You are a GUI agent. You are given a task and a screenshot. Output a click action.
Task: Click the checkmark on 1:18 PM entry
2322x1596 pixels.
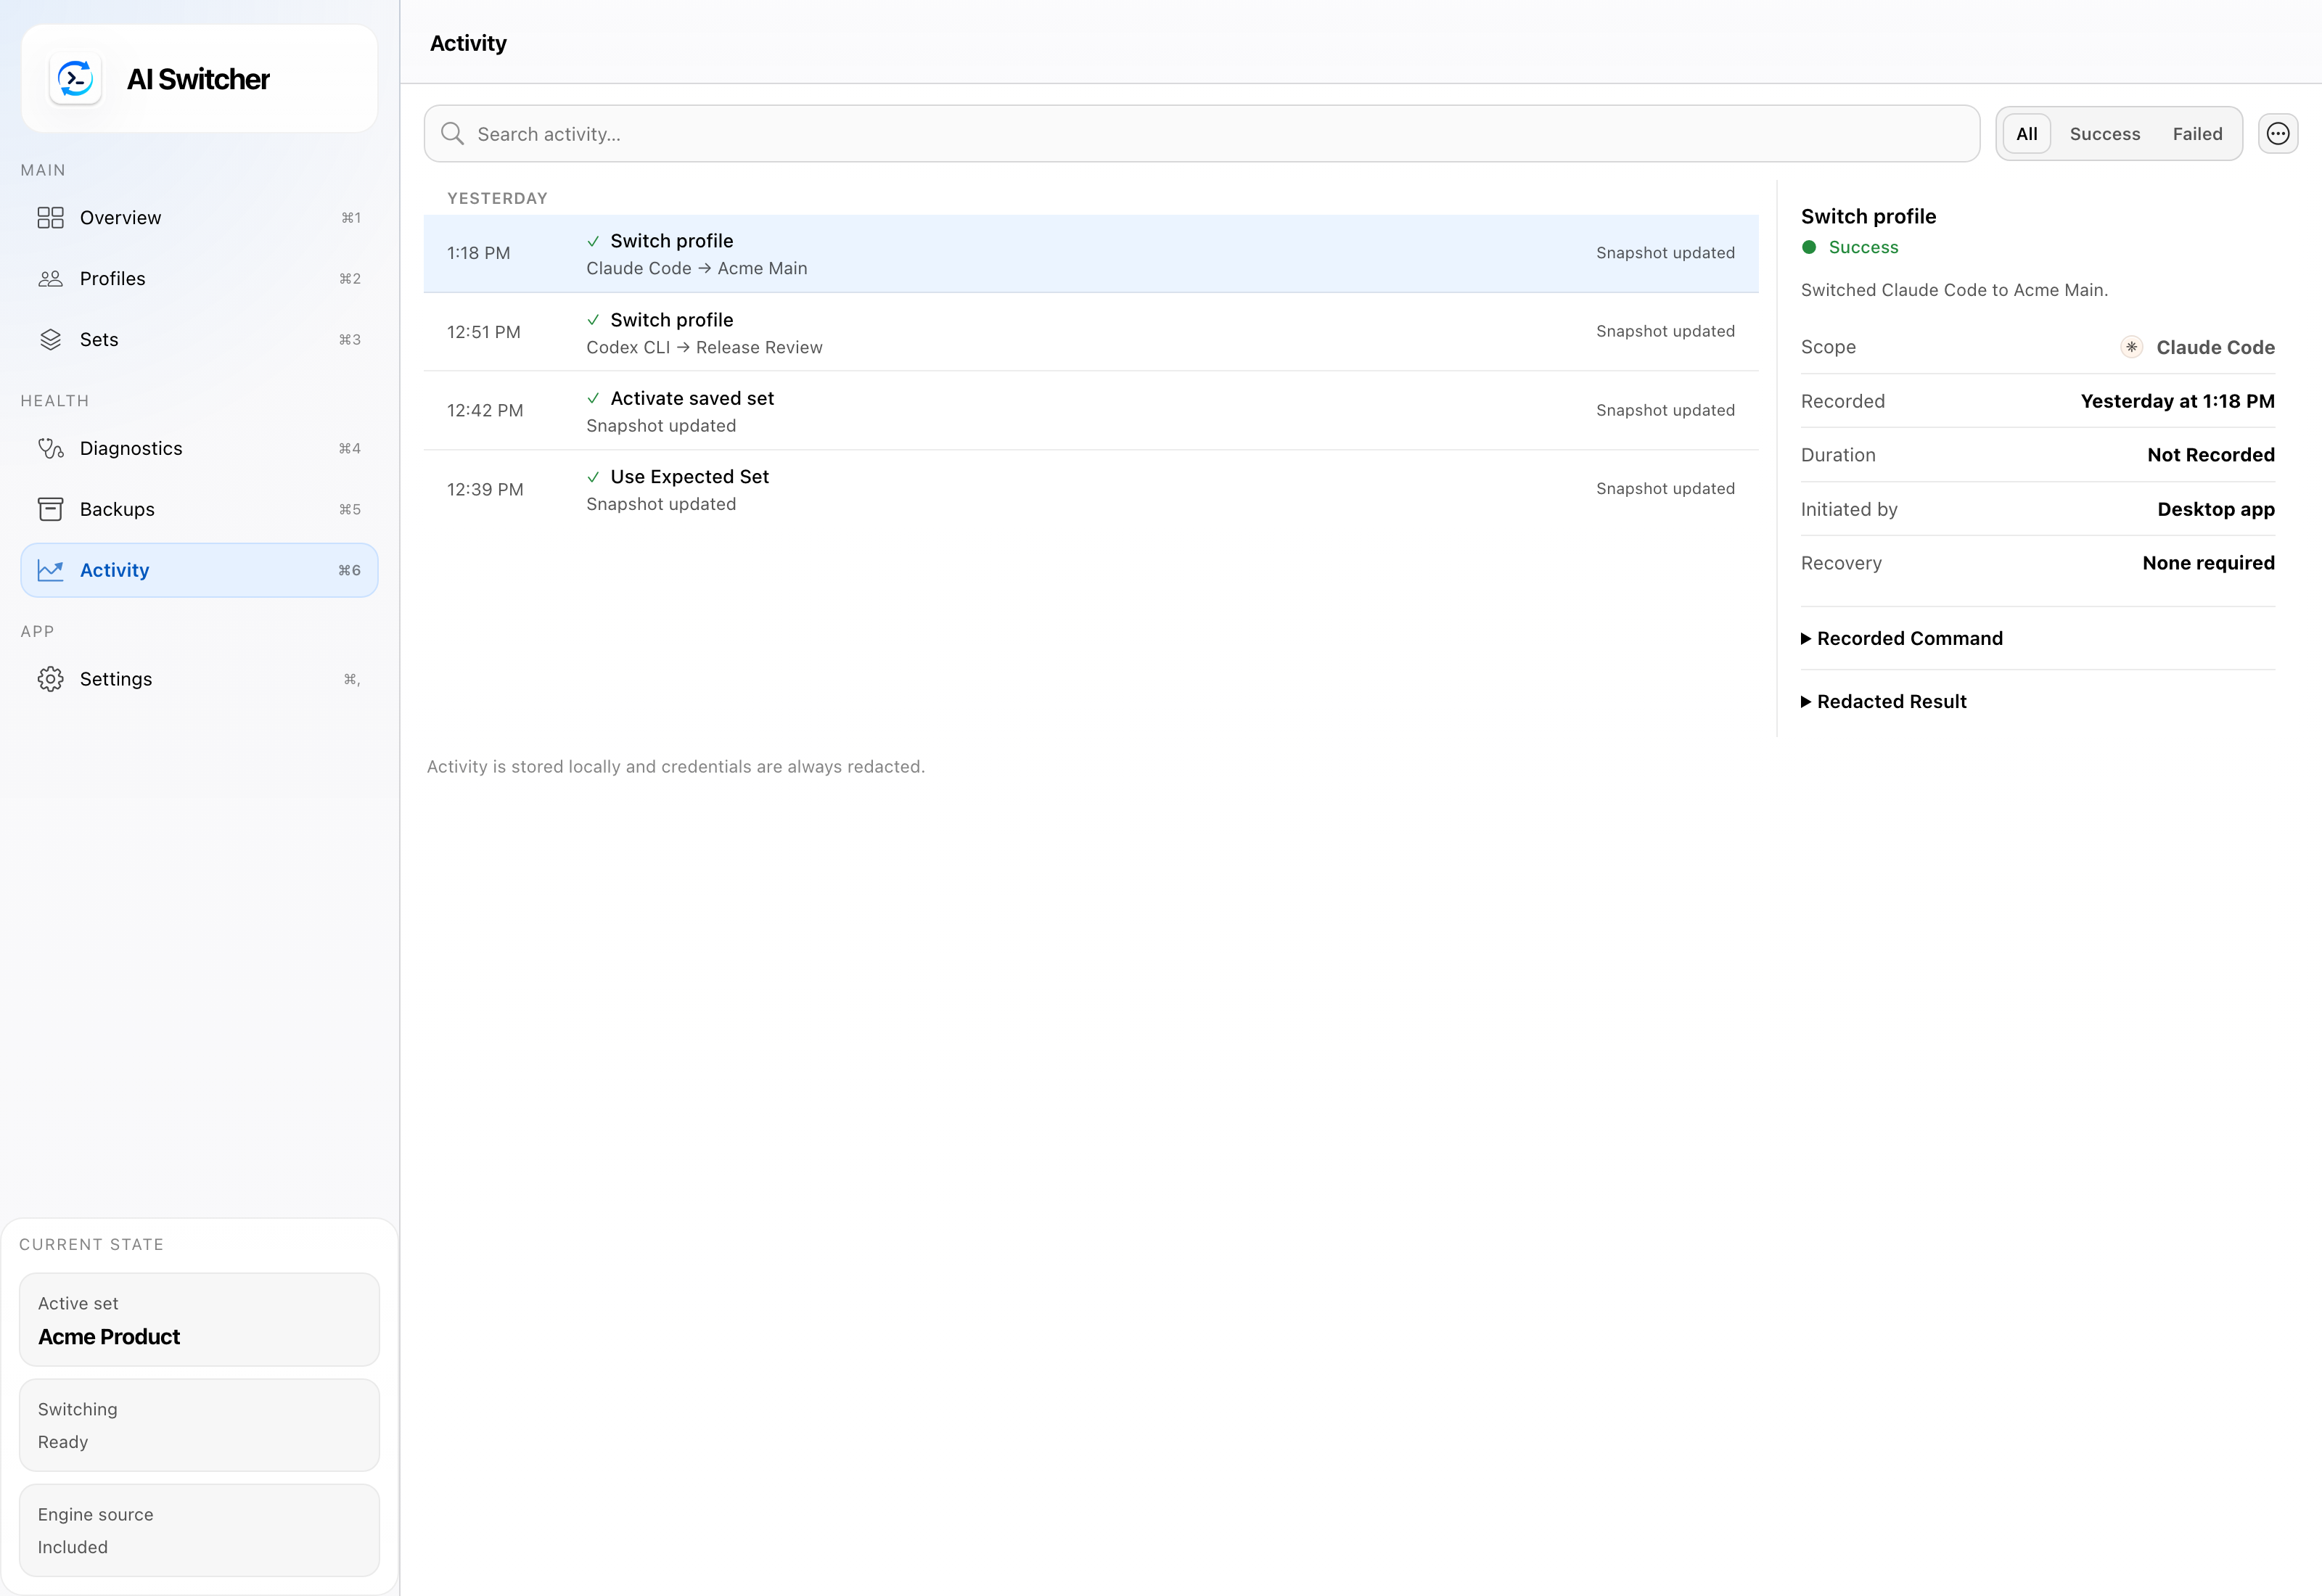[593, 241]
